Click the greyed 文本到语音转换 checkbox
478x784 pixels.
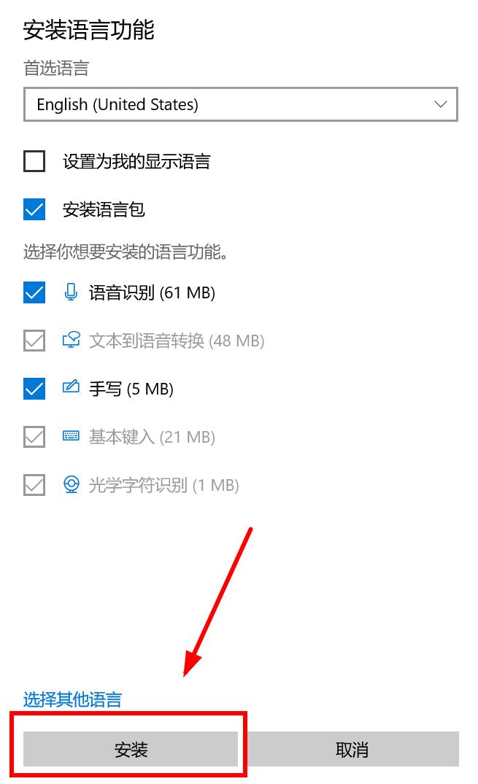point(34,341)
